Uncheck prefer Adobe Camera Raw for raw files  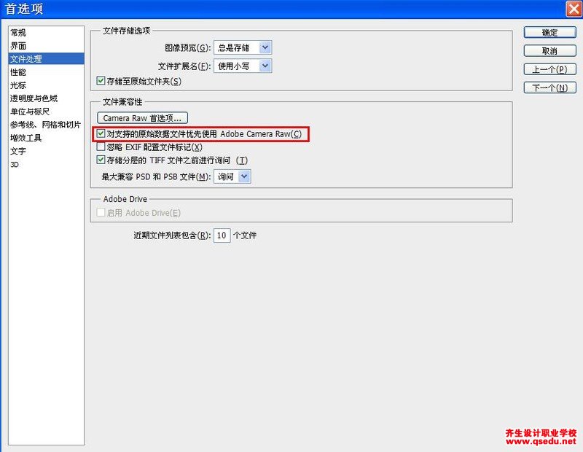tap(101, 134)
